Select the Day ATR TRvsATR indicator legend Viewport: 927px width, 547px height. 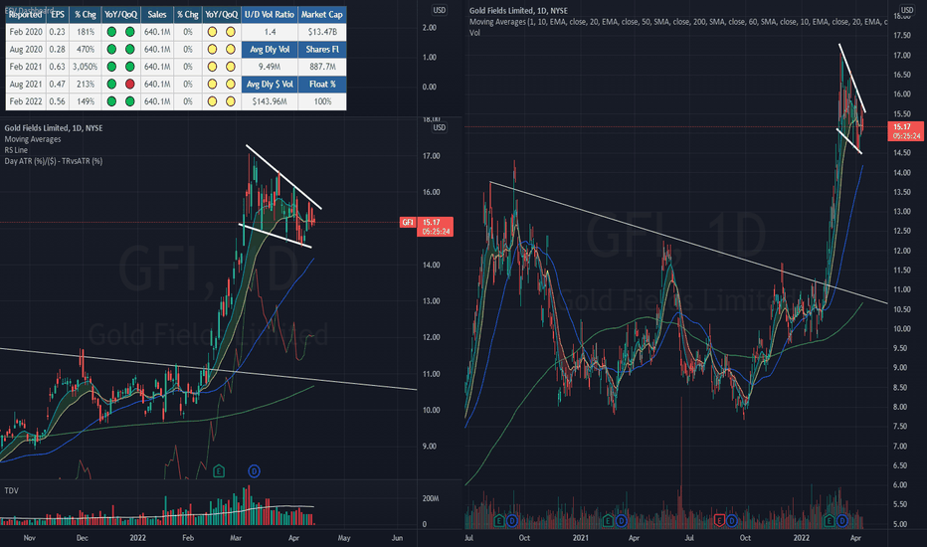coord(53,161)
